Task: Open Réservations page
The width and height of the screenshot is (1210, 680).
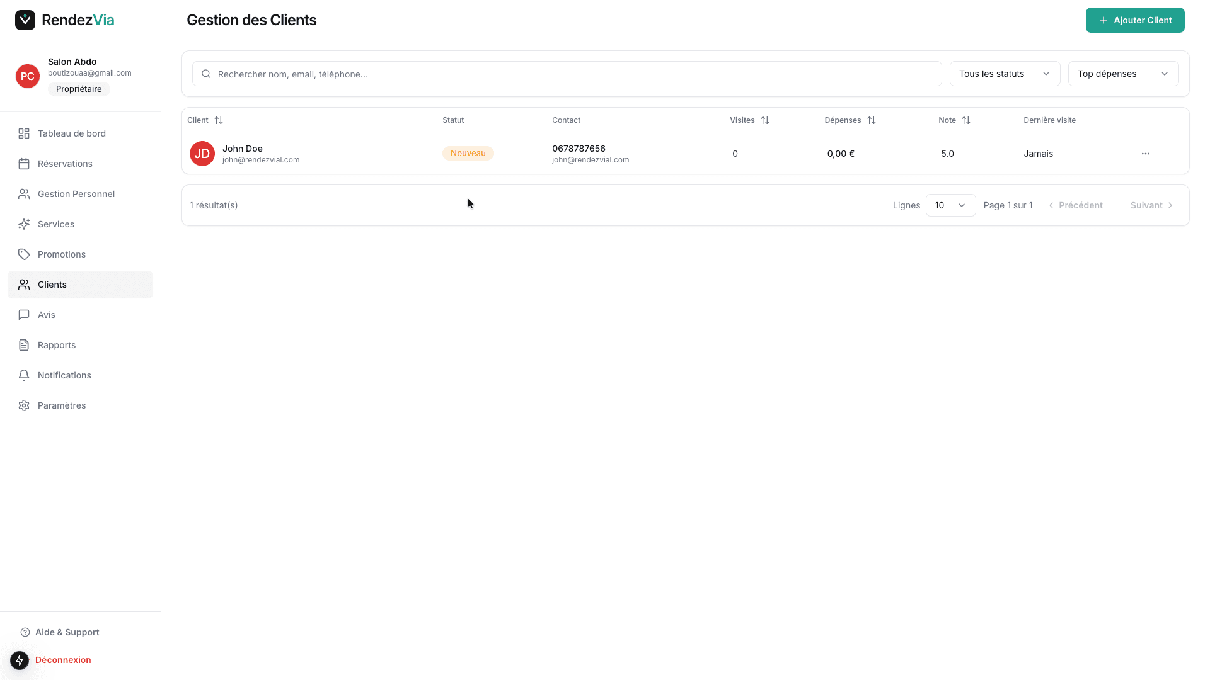Action: (x=80, y=164)
